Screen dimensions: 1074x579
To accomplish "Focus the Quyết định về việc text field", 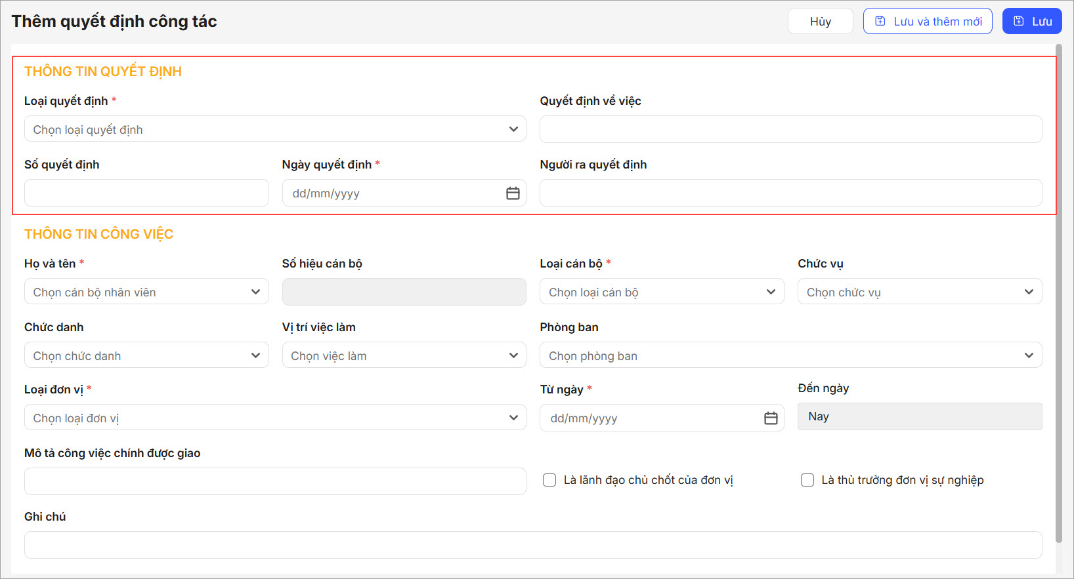I will pyautogui.click(x=790, y=129).
